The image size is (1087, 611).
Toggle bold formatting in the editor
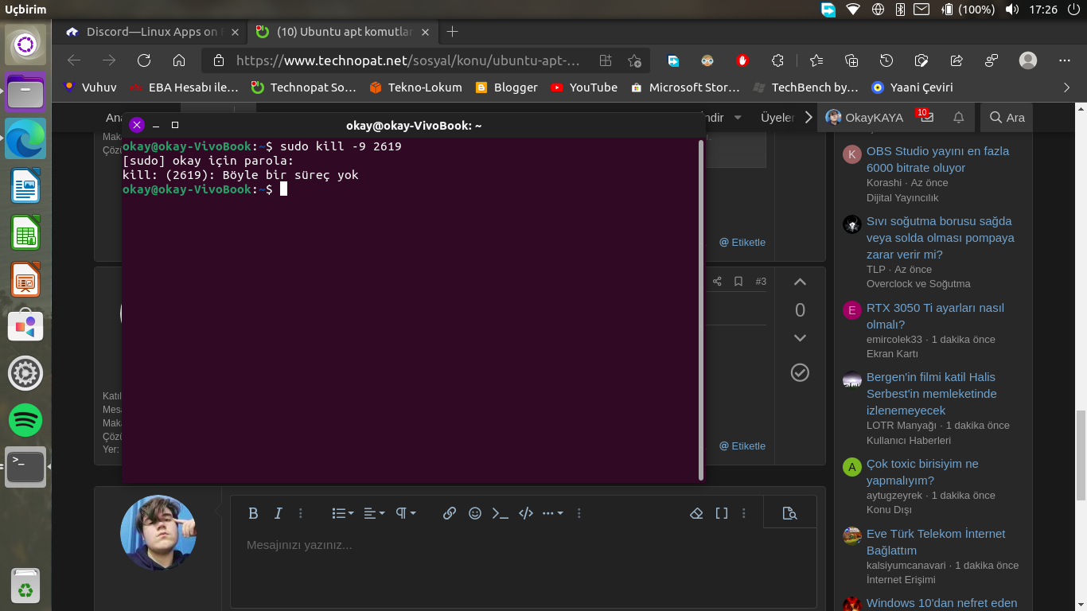[x=253, y=513]
